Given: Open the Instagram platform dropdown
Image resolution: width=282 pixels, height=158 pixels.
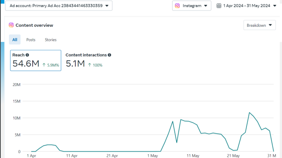Looking at the screenshot, I should click(191, 5).
